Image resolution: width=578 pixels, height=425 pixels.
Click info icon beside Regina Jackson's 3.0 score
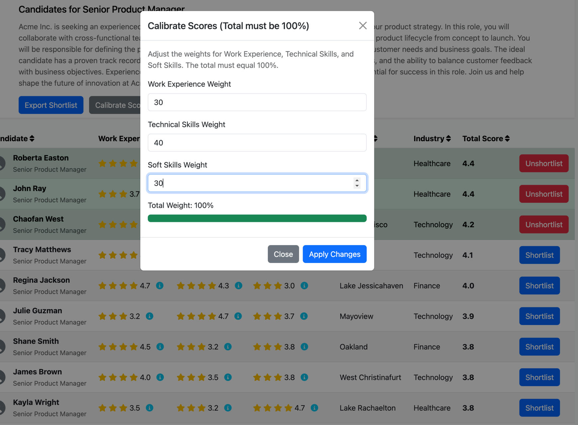point(304,286)
